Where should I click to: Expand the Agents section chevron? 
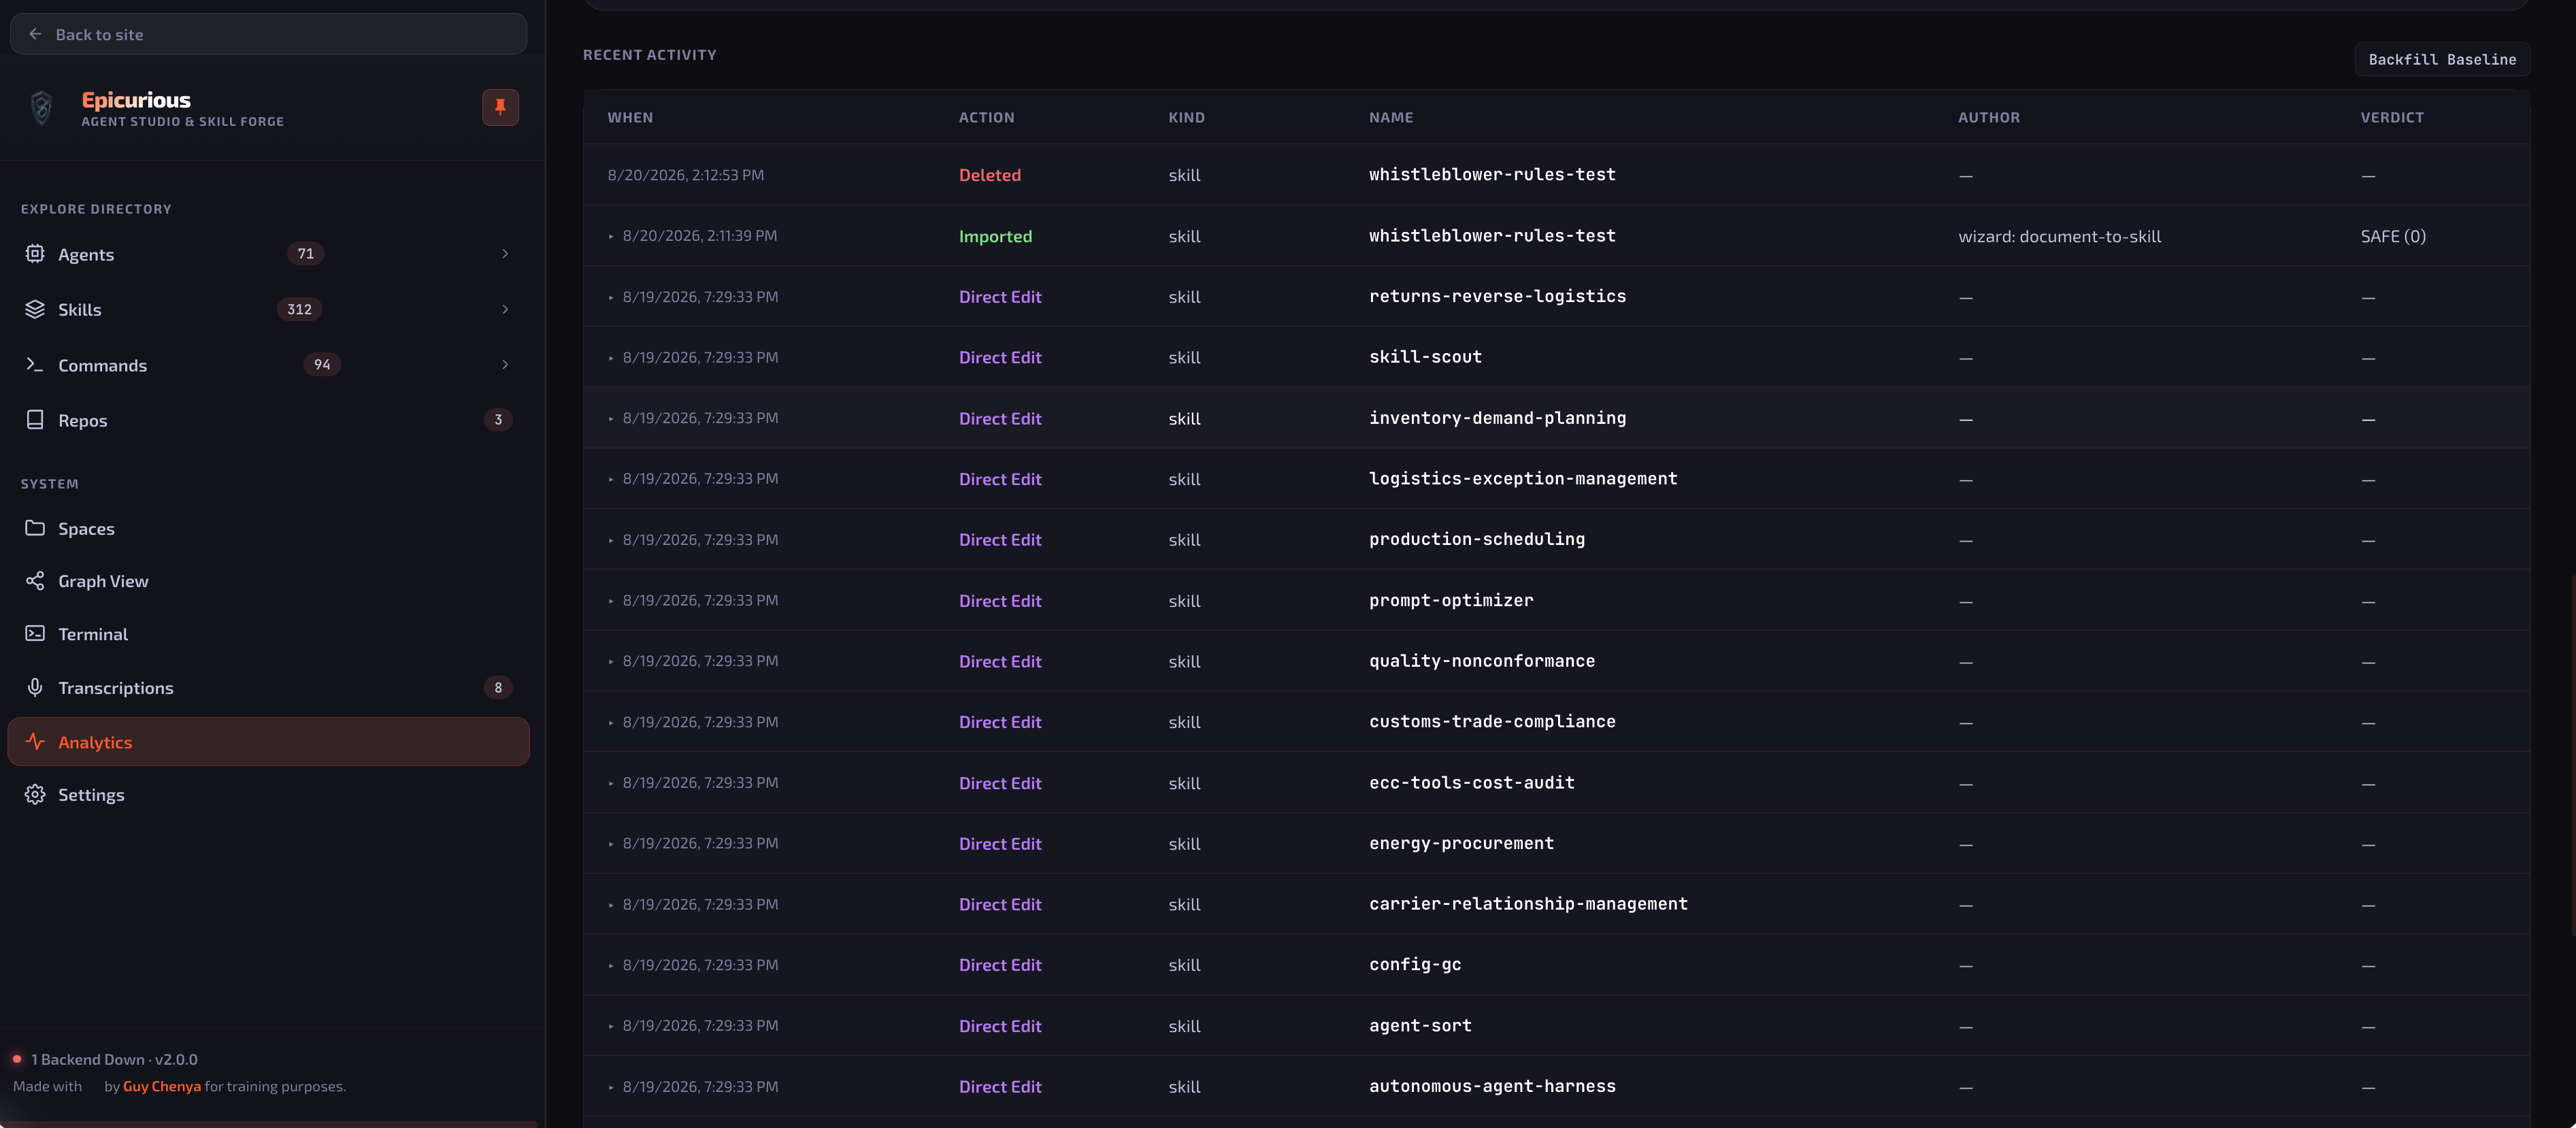pos(505,253)
